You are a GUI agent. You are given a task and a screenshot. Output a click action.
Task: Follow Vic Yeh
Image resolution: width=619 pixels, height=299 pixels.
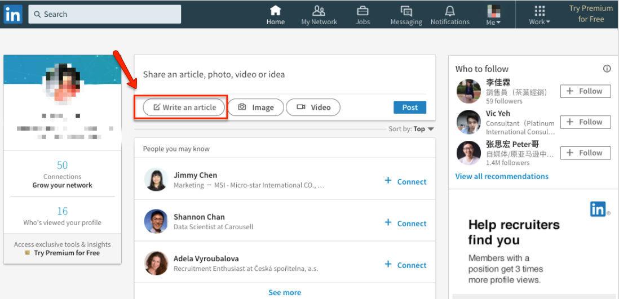point(585,122)
